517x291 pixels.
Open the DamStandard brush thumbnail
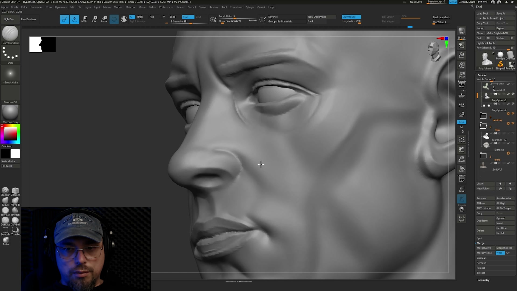pos(10,35)
